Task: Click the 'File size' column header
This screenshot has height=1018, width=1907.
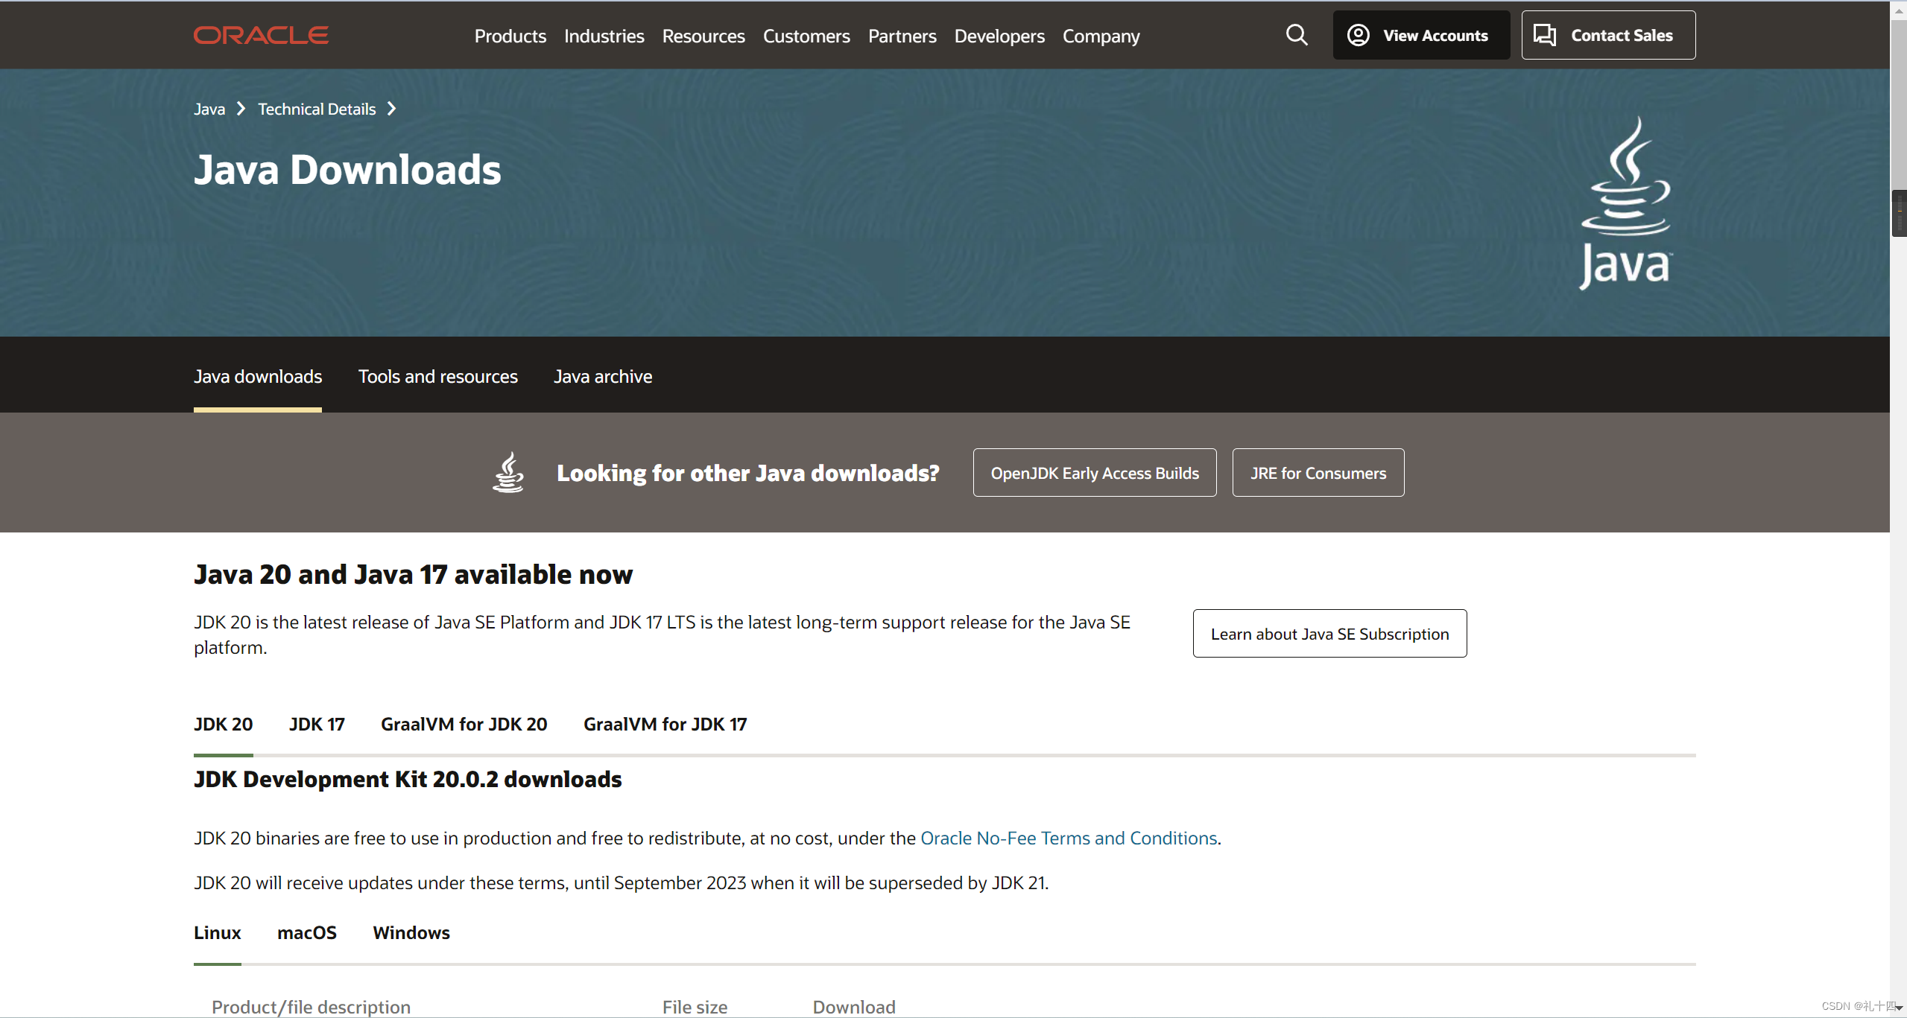Action: pyautogui.click(x=695, y=1007)
